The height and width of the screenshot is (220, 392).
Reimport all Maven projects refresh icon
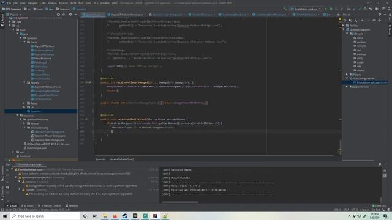pos(345,20)
